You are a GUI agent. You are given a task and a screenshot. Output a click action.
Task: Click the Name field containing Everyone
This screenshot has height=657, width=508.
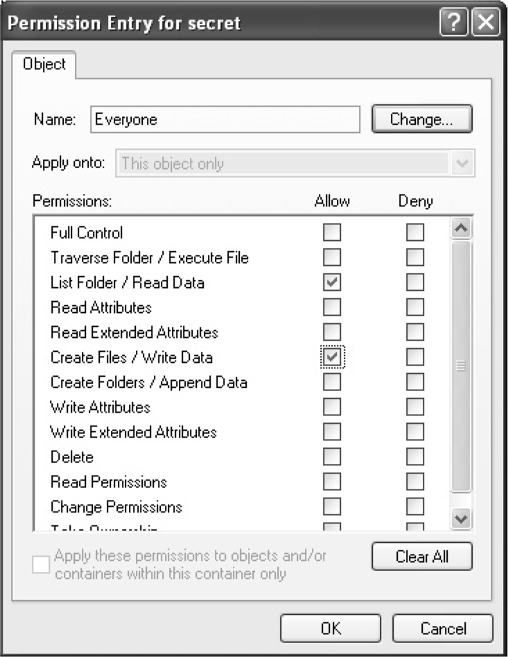[225, 119]
